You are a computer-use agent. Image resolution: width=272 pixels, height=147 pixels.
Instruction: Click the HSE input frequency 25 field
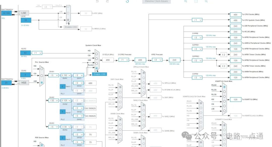6,83
